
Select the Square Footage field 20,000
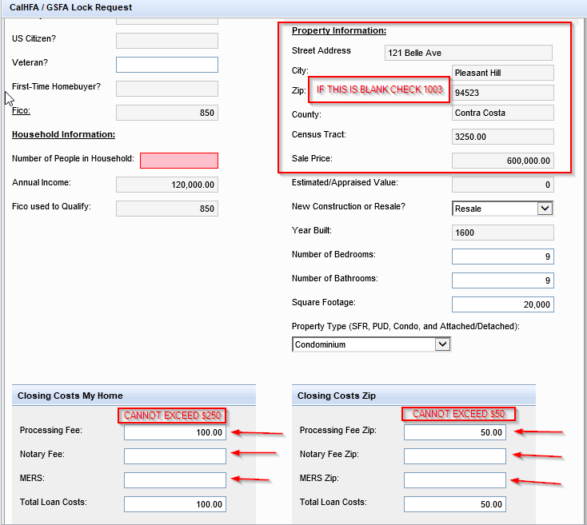click(503, 304)
